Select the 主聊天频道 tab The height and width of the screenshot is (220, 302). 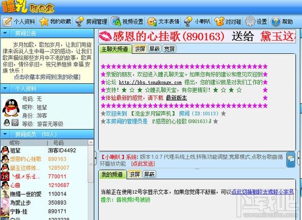115,49
